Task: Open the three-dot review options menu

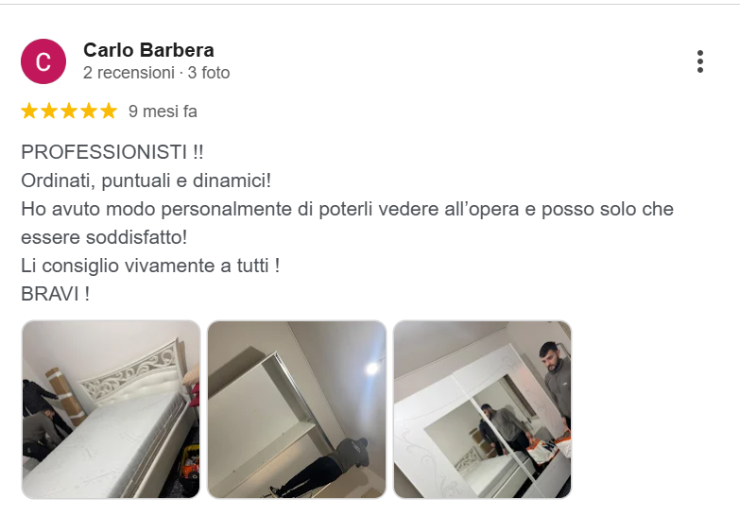Action: pos(700,61)
